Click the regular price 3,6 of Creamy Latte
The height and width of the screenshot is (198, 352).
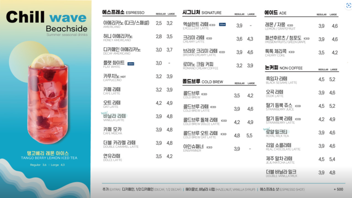(240, 39)
